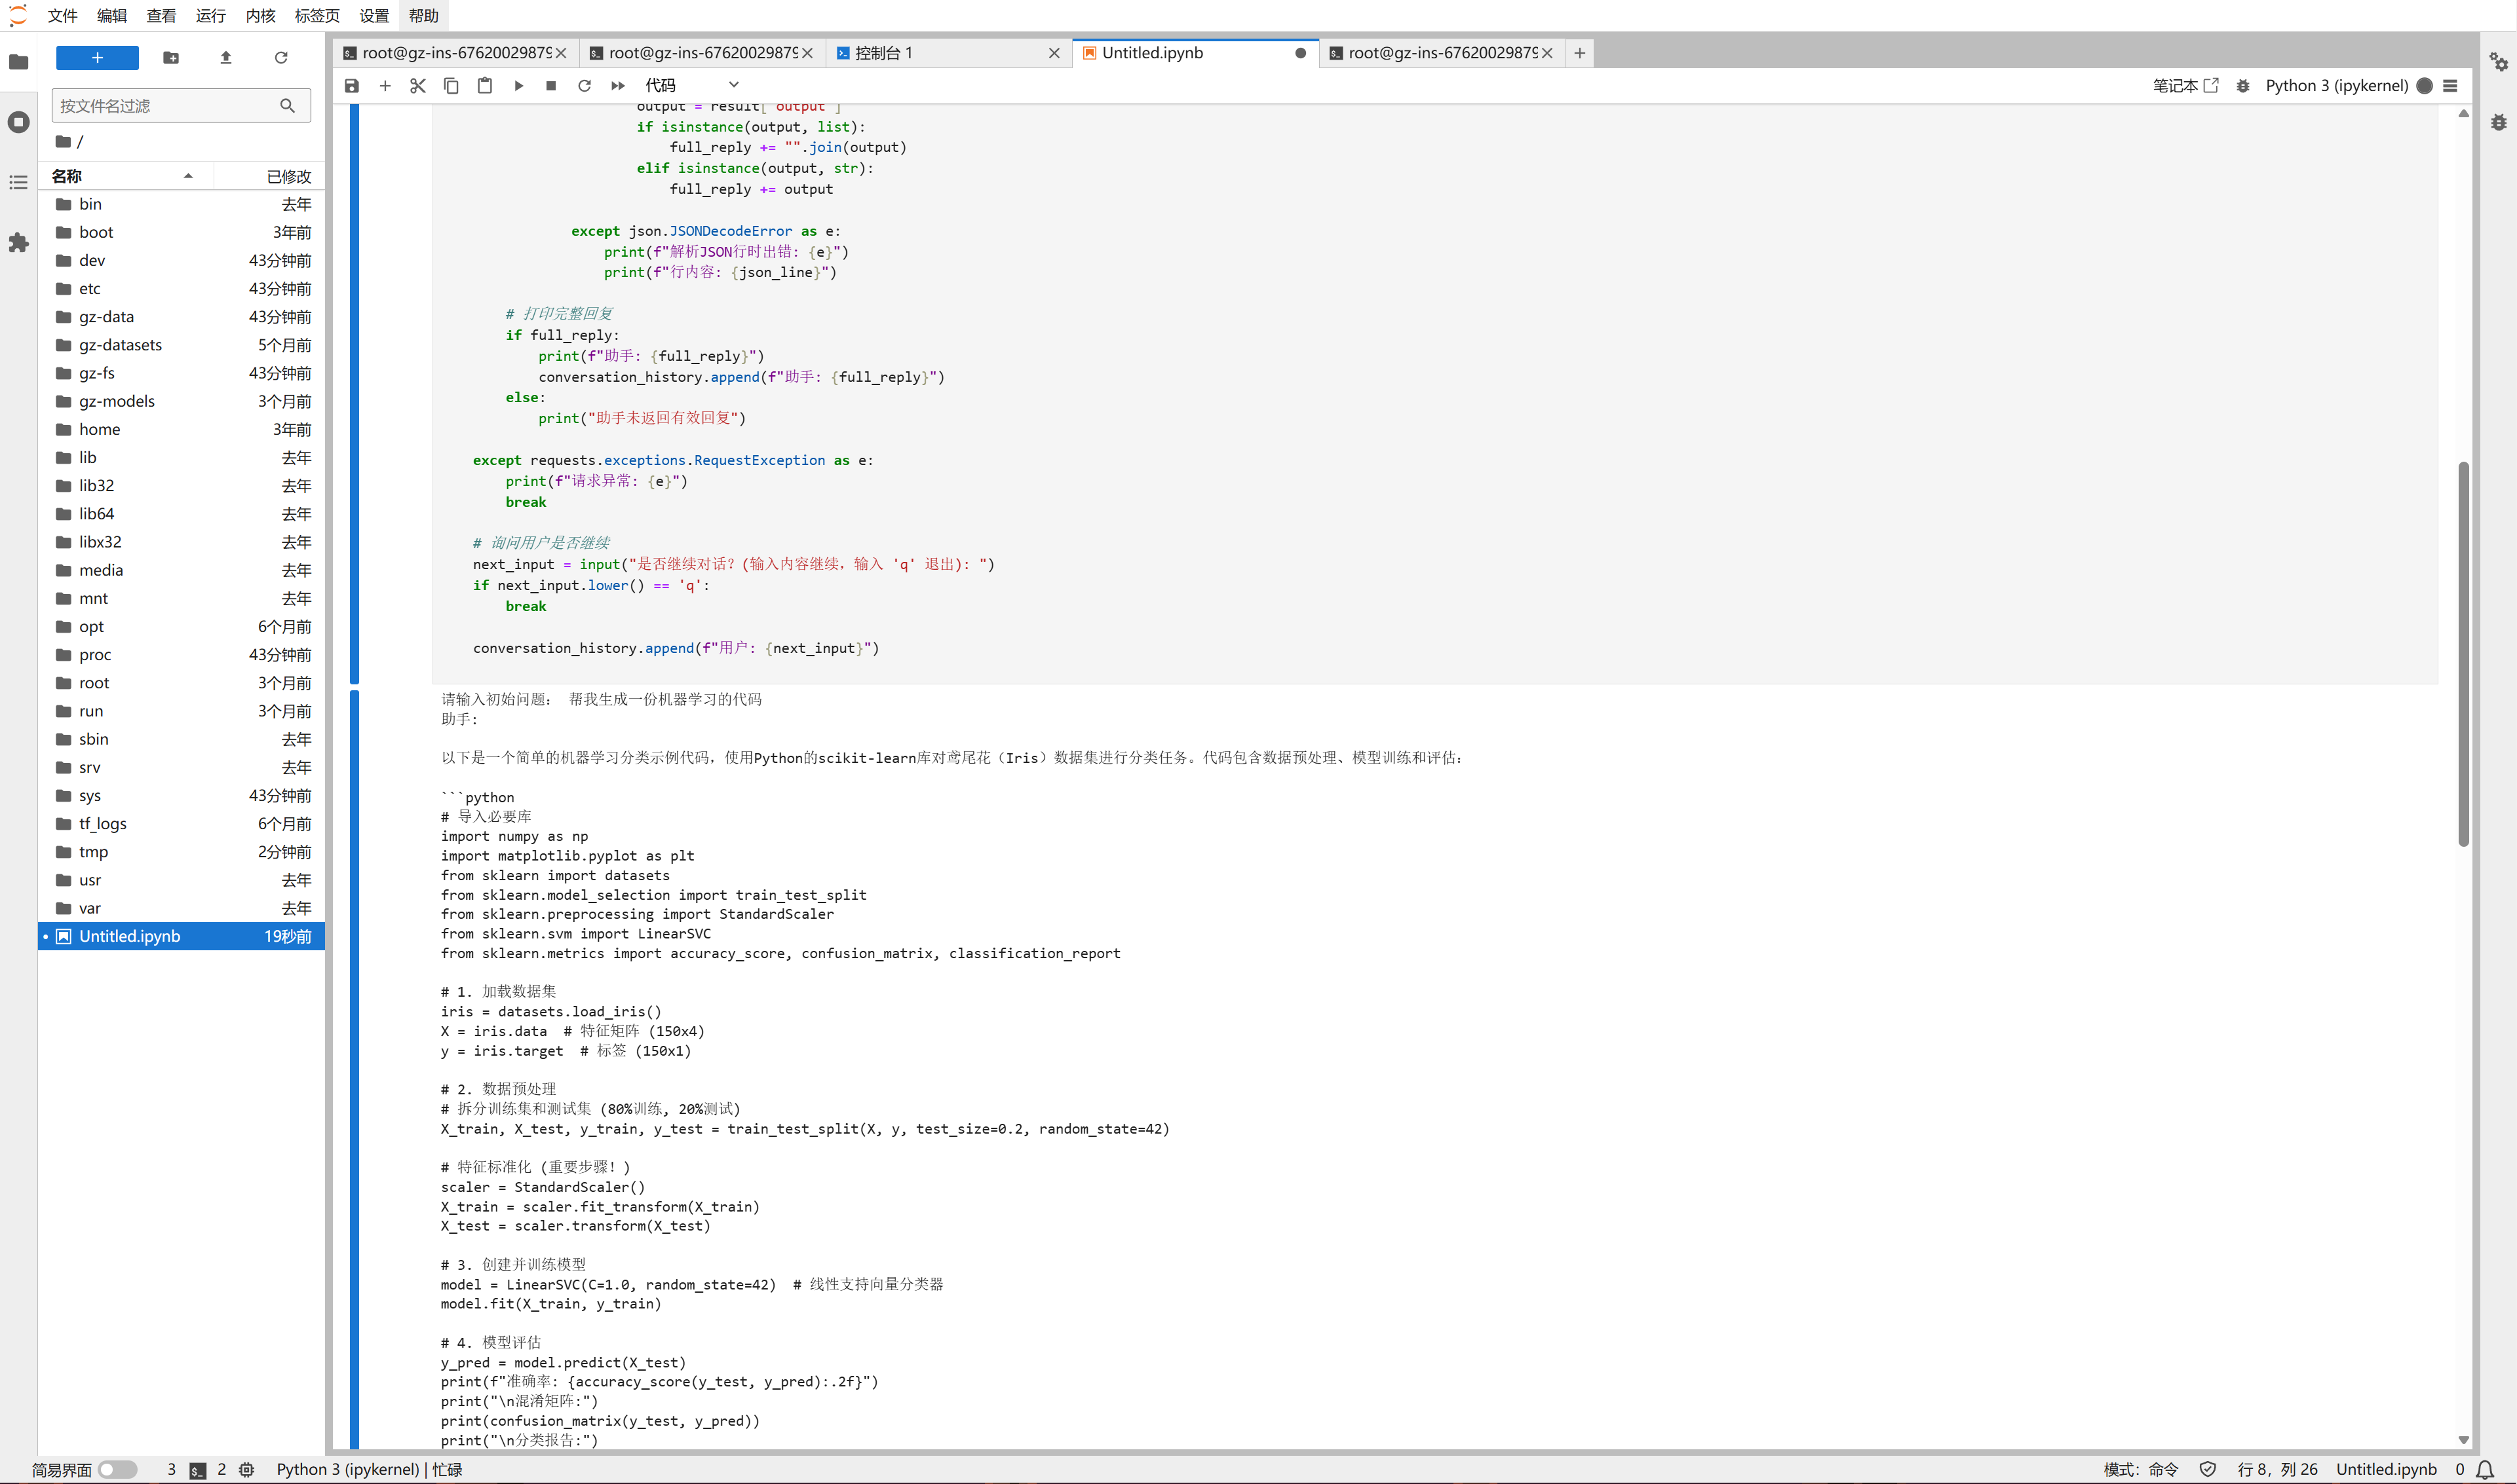Insert a new cell below with the plus icon
Viewport: 2517px width, 1484px height.
tap(385, 86)
